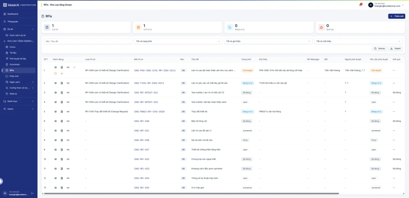Open document icon for ONS-TVSG-RFI-DSN-0012 row

tap(62, 83)
